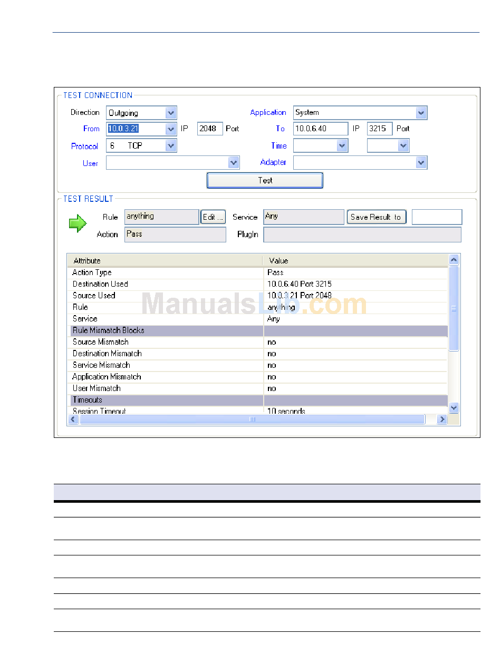Click the Value column header
The height and width of the screenshot is (664, 501).
(x=355, y=261)
